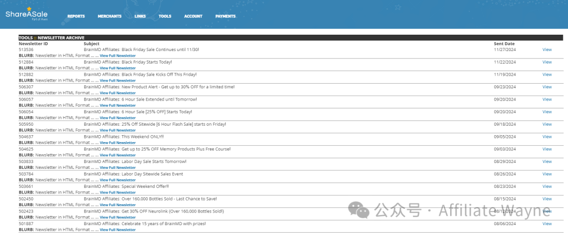568x233 pixels.
Task: View newsletter 512884 Black Friday Starts Today
Action: click(547, 62)
